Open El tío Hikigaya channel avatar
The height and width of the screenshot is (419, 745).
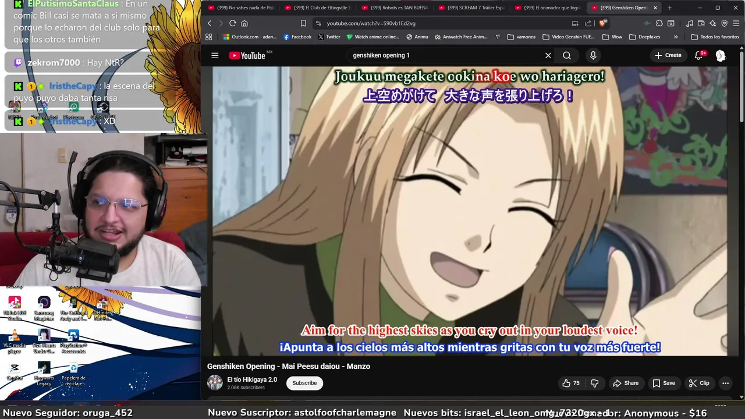215,382
